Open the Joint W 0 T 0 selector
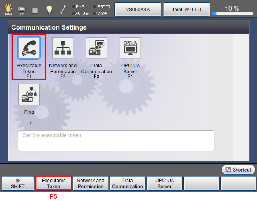 click(186, 10)
